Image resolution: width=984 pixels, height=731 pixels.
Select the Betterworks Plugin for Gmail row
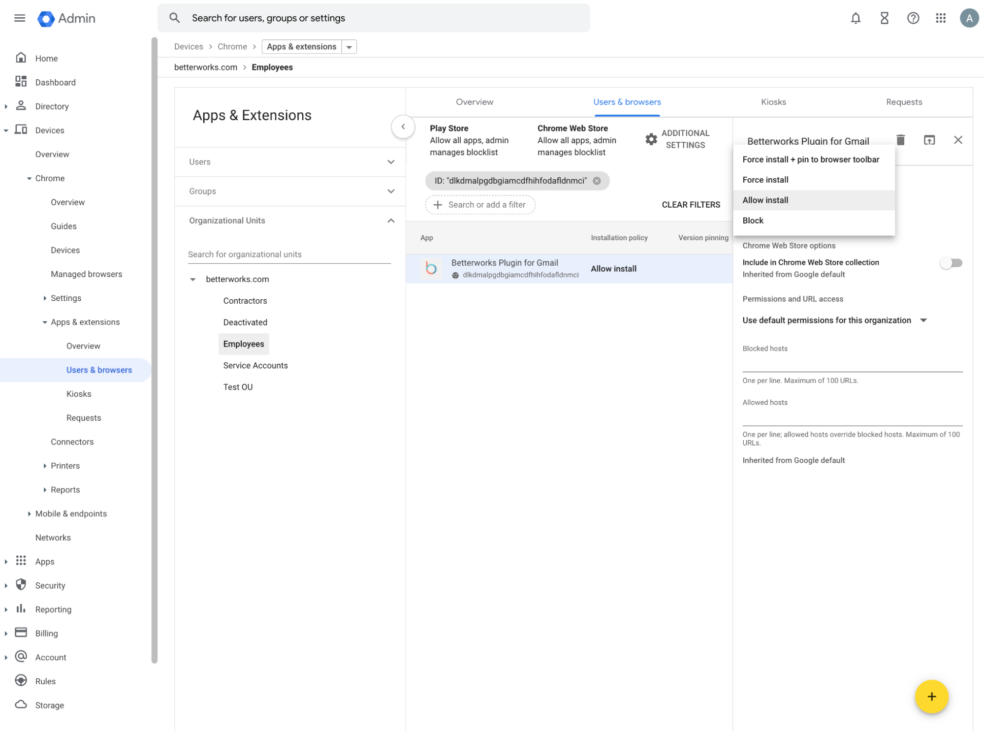click(569, 268)
